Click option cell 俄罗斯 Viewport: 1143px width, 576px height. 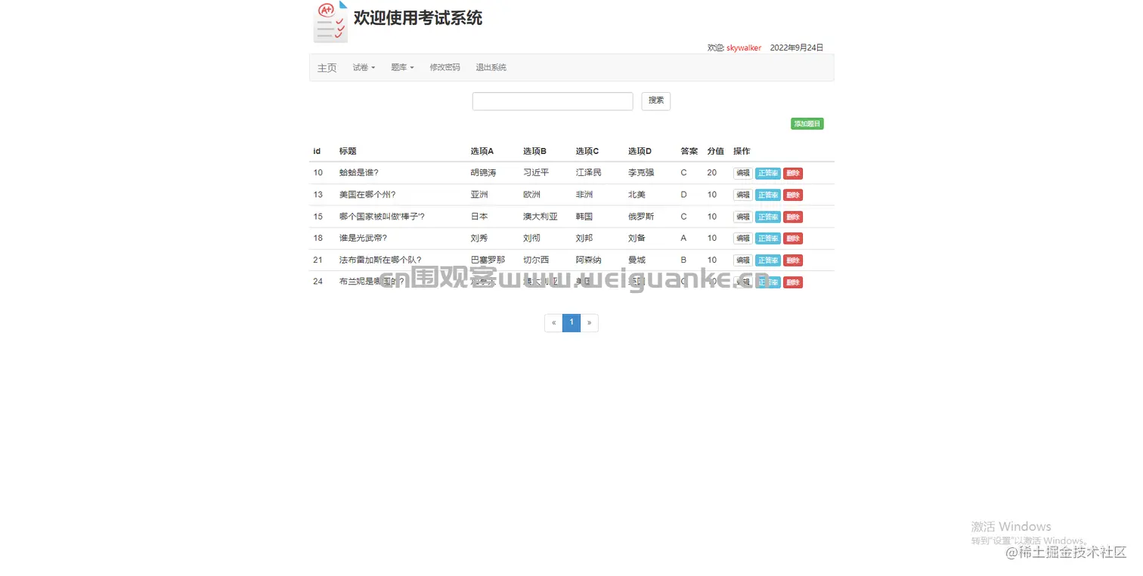tap(641, 217)
